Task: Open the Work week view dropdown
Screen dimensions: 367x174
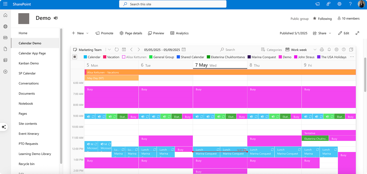Action: click(315, 50)
